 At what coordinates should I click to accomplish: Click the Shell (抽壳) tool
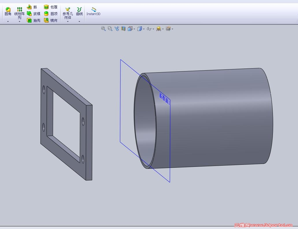click(x=34, y=20)
